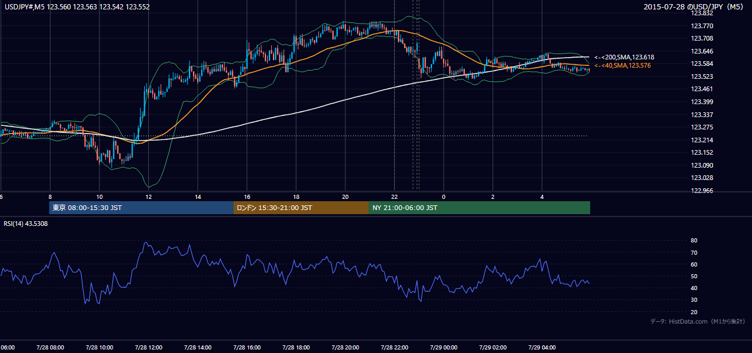Image resolution: width=752 pixels, height=353 pixels.
Task: Click the 東京 08:00-15:30 JST session bar
Action: 142,208
